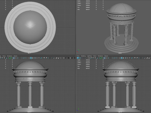Screen dimensions: 151x113
Task: Click the X-Ray icon in bottom-left toolbar
Action: (x=57, y=58)
